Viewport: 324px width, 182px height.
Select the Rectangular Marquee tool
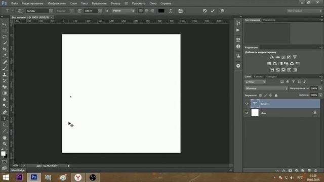[5, 30]
